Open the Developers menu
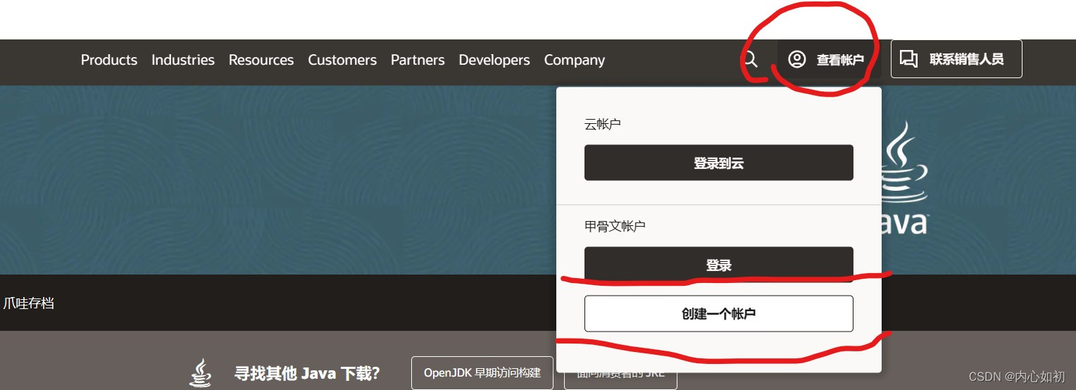Screen dimensions: 1076x390 point(494,60)
